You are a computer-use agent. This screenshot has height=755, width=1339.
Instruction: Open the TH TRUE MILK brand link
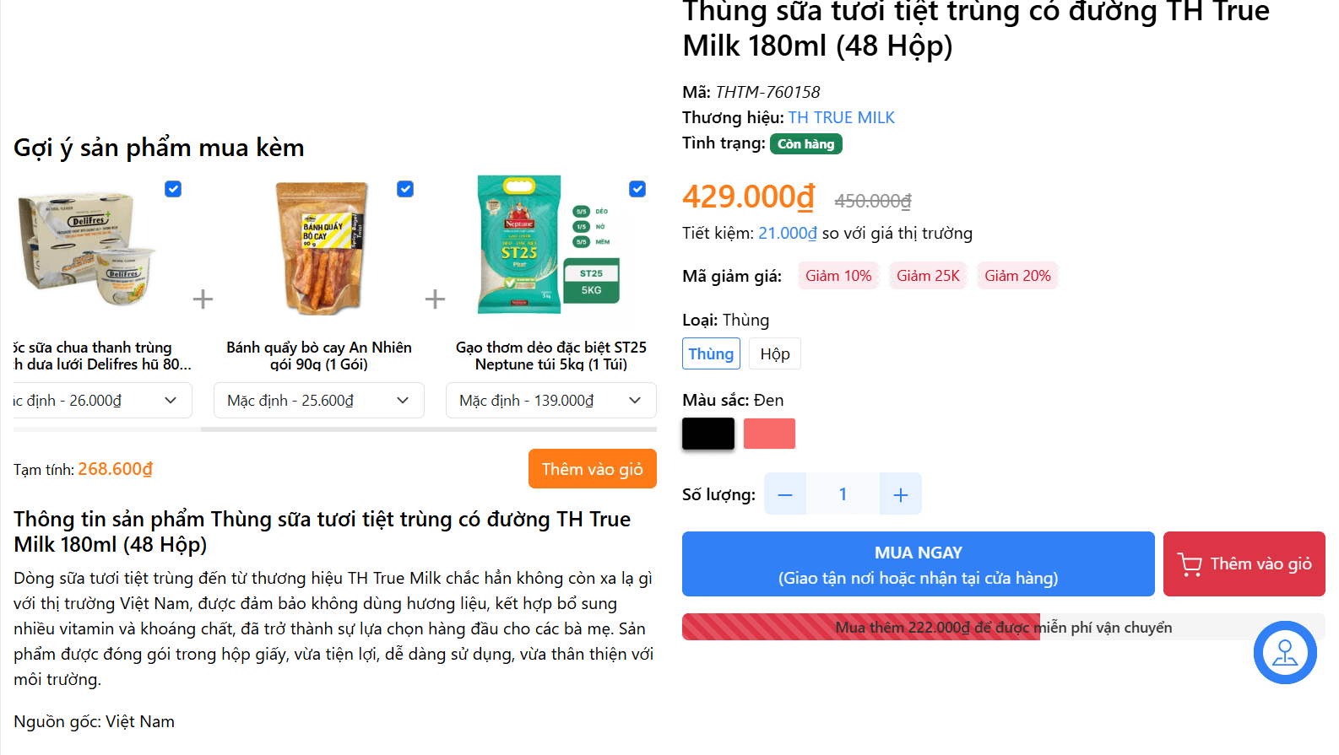(841, 117)
